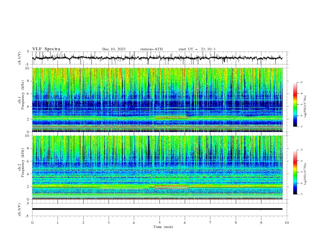Image resolution: width=323 pixels, height=250 pixels.
Task: Click inside the ch.1 spectrogram panel
Action: tap(157, 100)
